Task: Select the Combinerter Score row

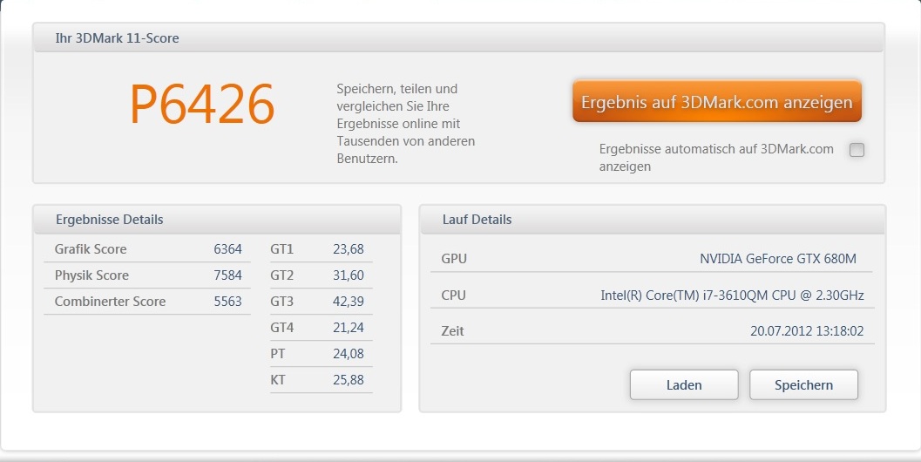Action: click(x=146, y=302)
